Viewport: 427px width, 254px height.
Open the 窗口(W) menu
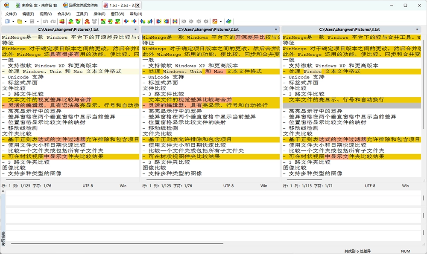tap(118, 14)
